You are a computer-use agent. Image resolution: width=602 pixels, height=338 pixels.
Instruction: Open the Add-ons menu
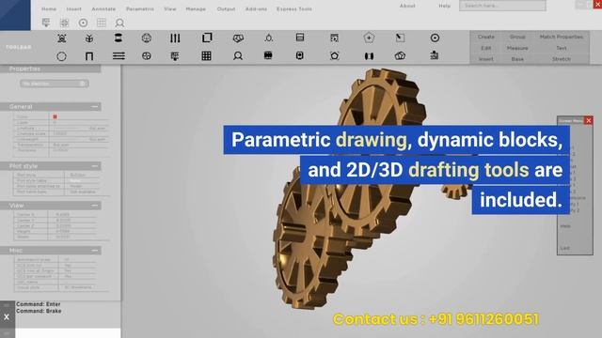tap(256, 8)
